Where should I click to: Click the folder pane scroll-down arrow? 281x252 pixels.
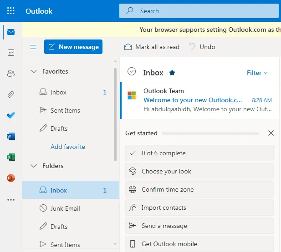115,244
